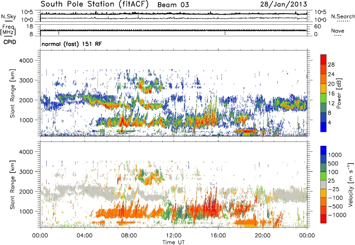Click the '4' power colorbar label
This screenshot has height=245, width=355.
pos(330,123)
